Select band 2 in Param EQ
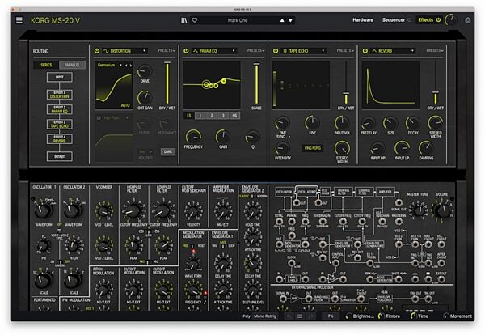485x335 pixels. (x=212, y=116)
